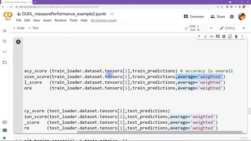Image resolution: width=251 pixels, height=141 pixels.
Task: Click the All changes saved link
Action: (x=104, y=20)
